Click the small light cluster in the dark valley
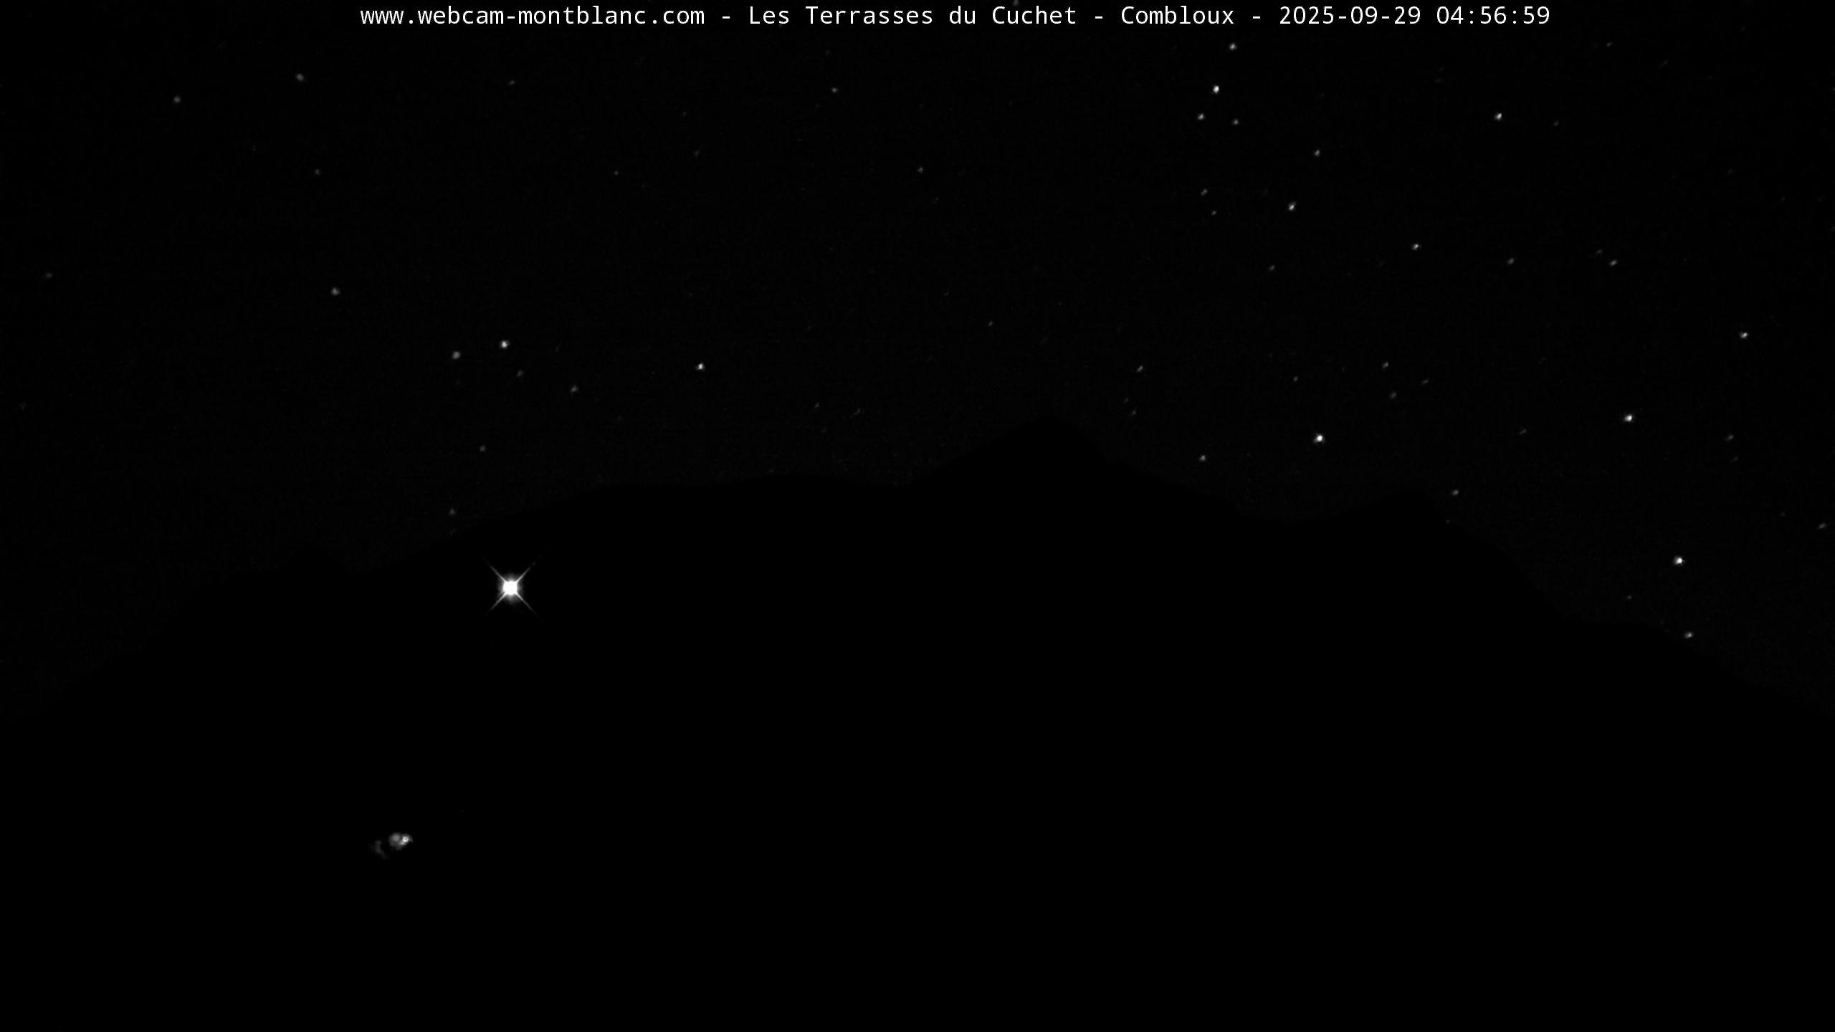The height and width of the screenshot is (1032, 1835). click(x=399, y=840)
